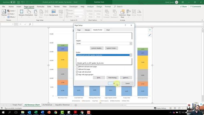Switch to the Chart tab in dialog

tap(108, 30)
